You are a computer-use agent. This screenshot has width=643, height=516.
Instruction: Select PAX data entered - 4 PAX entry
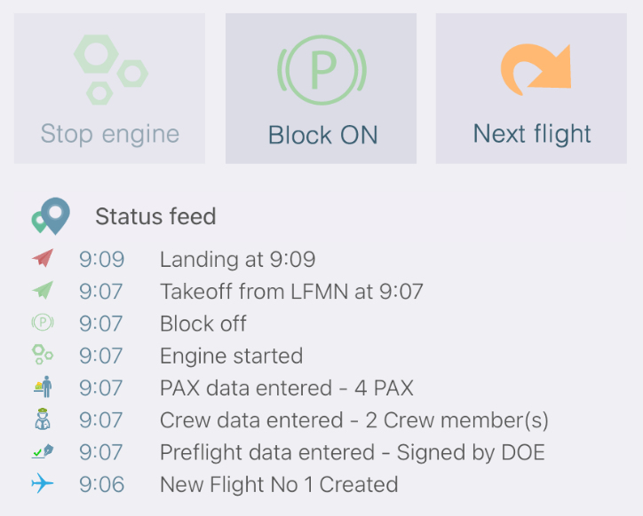pos(287,387)
